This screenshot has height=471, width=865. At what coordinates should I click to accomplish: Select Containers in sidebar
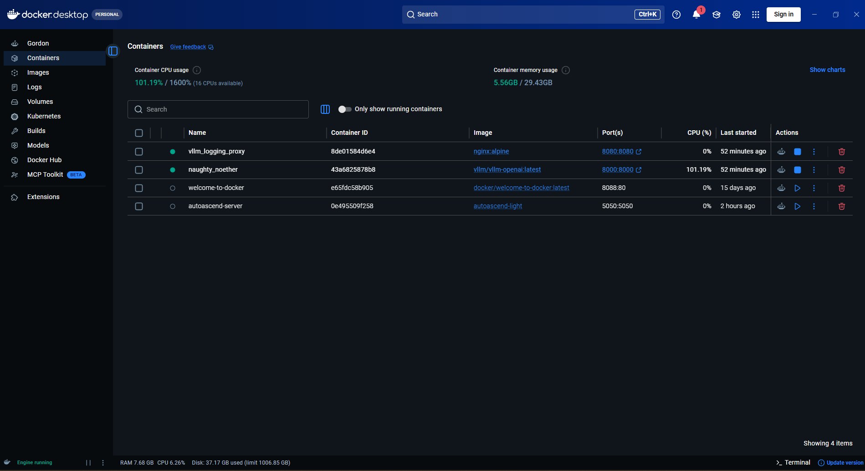(x=55, y=58)
